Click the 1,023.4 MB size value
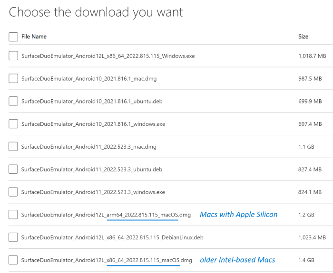This screenshot has height=273, width=333. [312, 237]
